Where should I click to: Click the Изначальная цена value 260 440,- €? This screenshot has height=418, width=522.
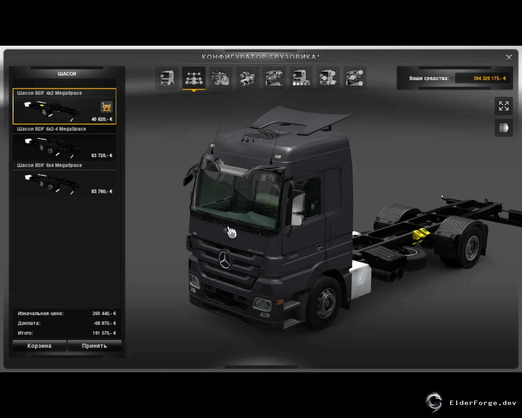(x=104, y=313)
